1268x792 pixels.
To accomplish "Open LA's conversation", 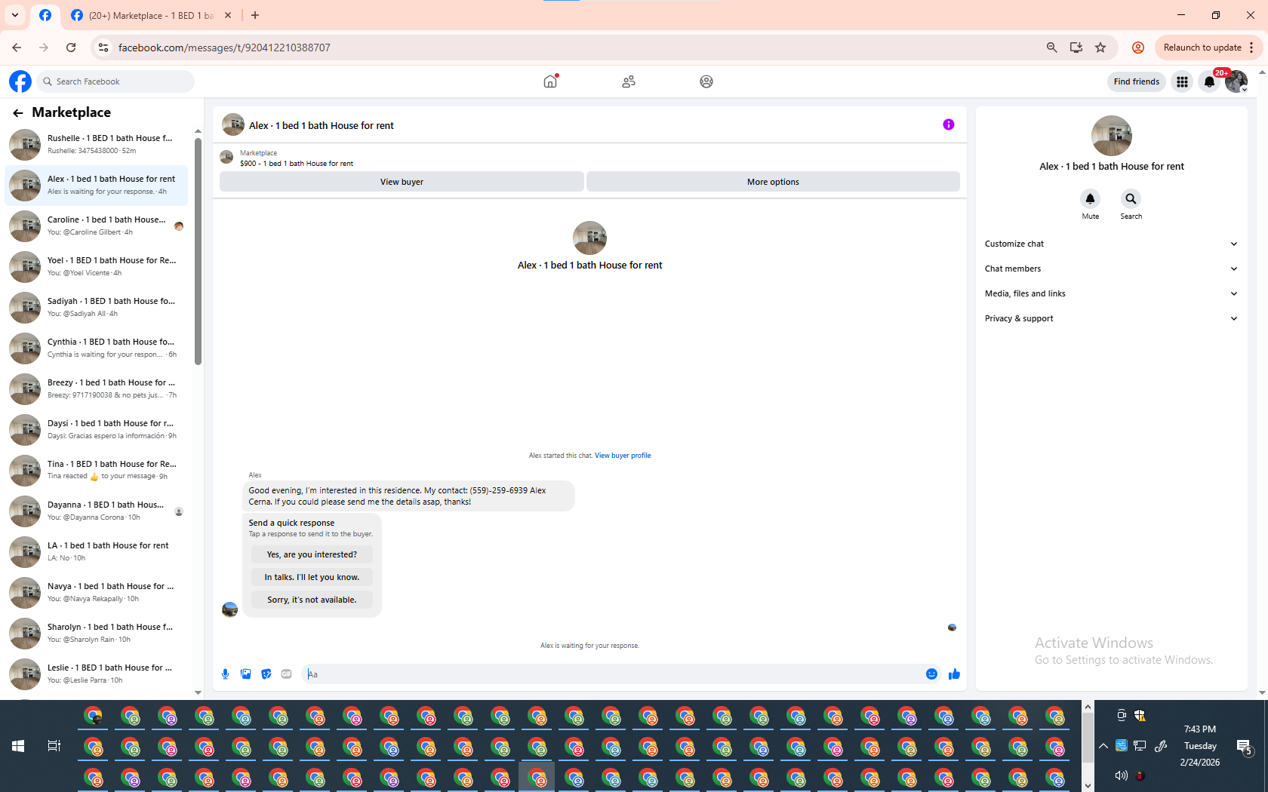I will [97, 551].
